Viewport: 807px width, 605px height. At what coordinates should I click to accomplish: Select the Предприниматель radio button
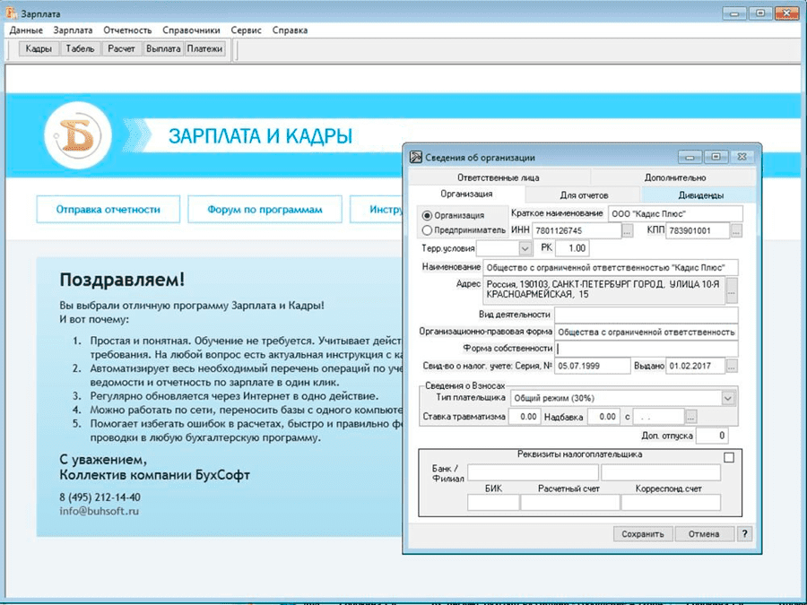427,230
